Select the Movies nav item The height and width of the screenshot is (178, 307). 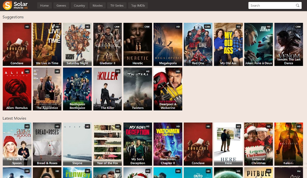click(97, 5)
